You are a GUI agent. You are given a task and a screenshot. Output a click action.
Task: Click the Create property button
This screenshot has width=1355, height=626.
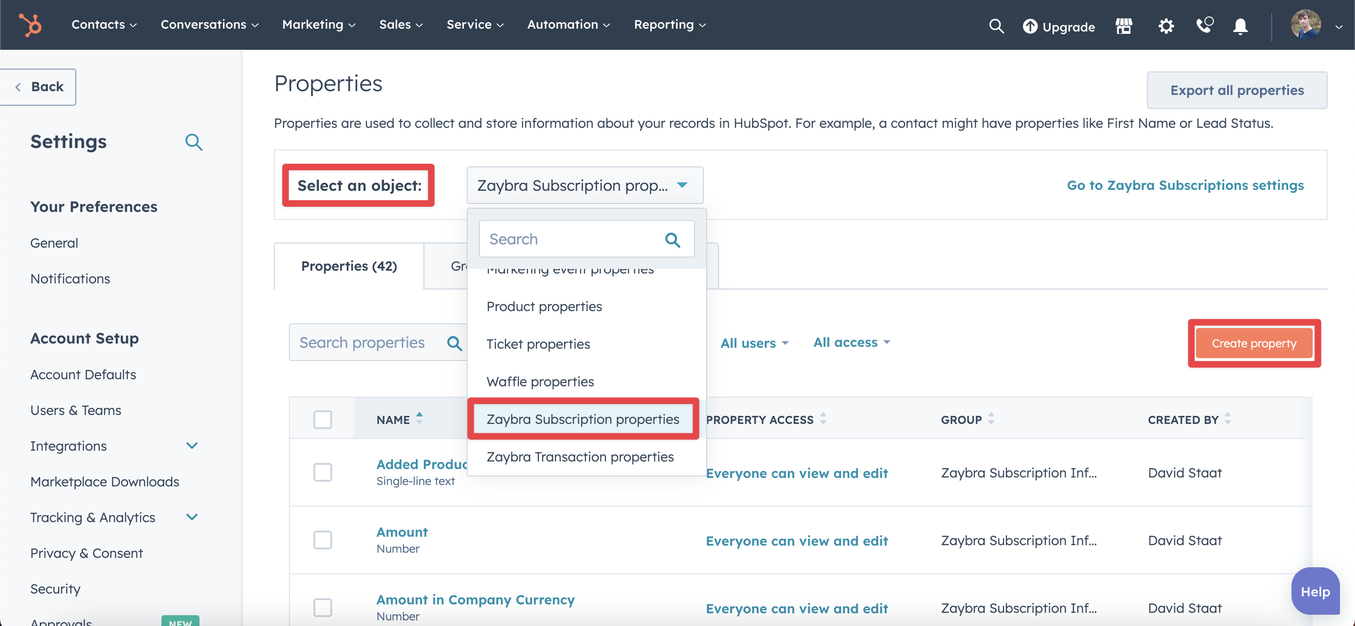pyautogui.click(x=1253, y=343)
